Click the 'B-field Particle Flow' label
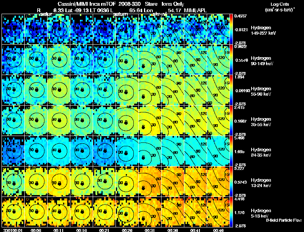This screenshot has height=232, width=304. [x=284, y=220]
